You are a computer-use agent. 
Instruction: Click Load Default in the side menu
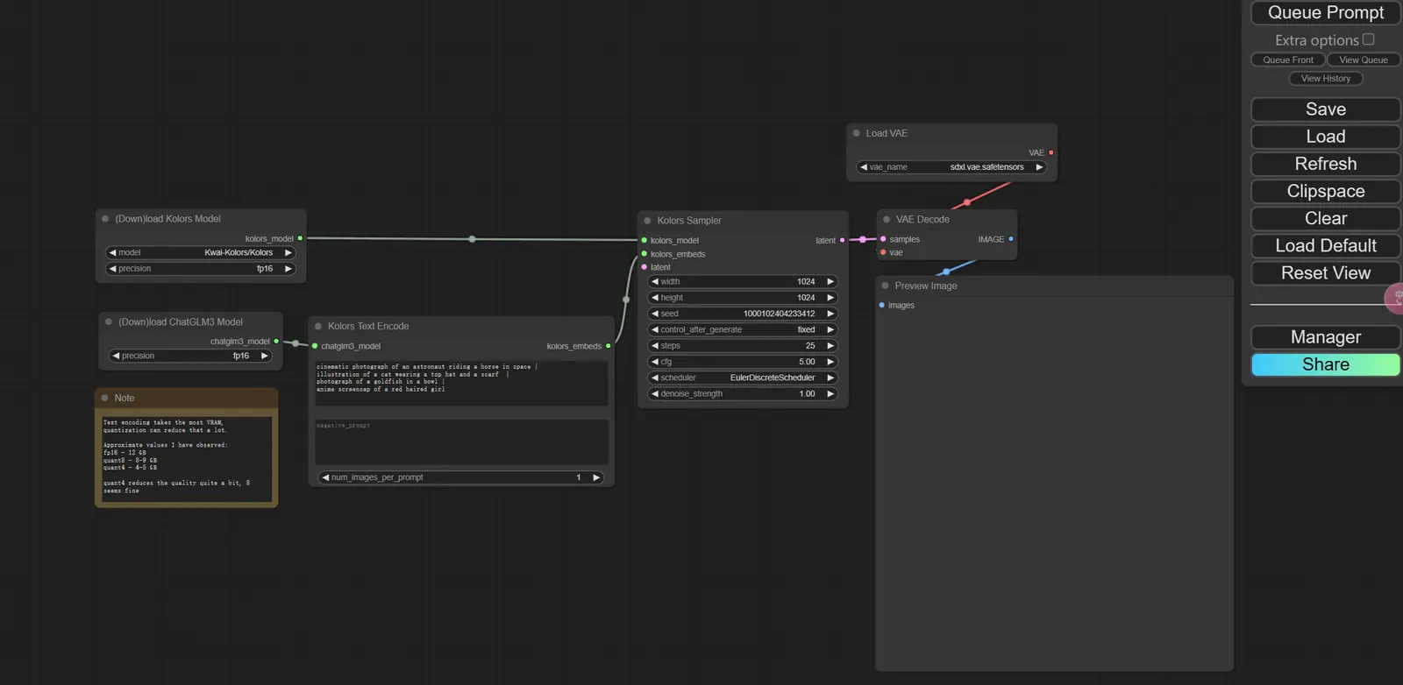[1325, 246]
